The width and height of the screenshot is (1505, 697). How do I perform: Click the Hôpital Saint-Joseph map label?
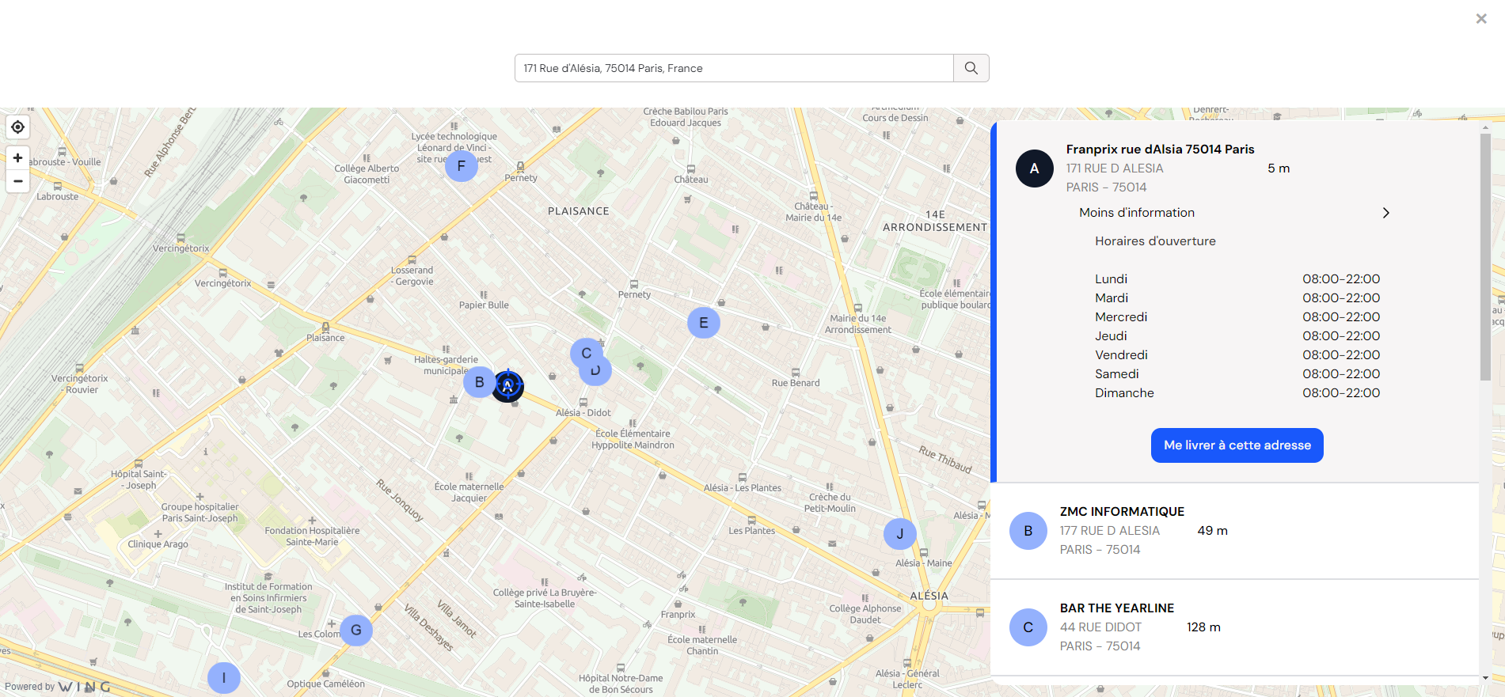139,479
